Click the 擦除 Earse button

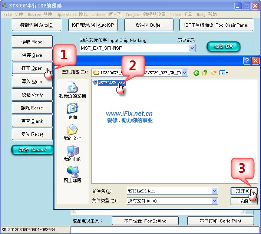point(32,108)
